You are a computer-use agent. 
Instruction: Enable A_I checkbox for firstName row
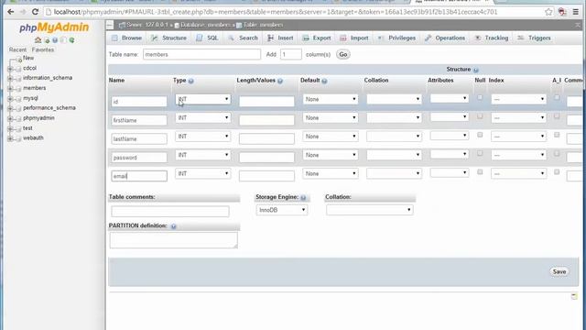pyautogui.click(x=557, y=116)
